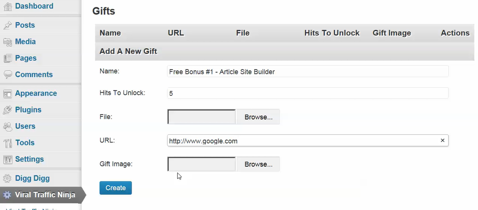Click the Posts pushpin icon

(x=7, y=25)
